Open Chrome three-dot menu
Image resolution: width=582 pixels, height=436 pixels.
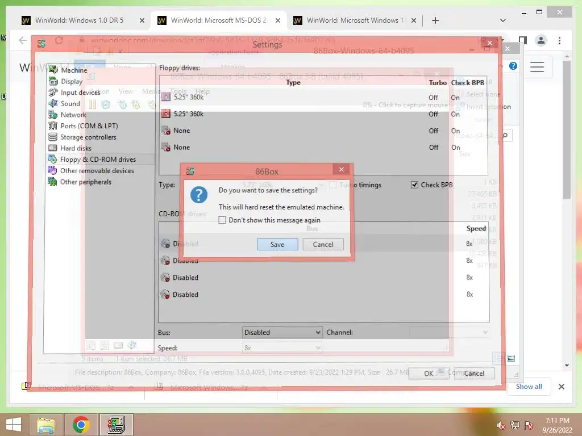[x=559, y=40]
